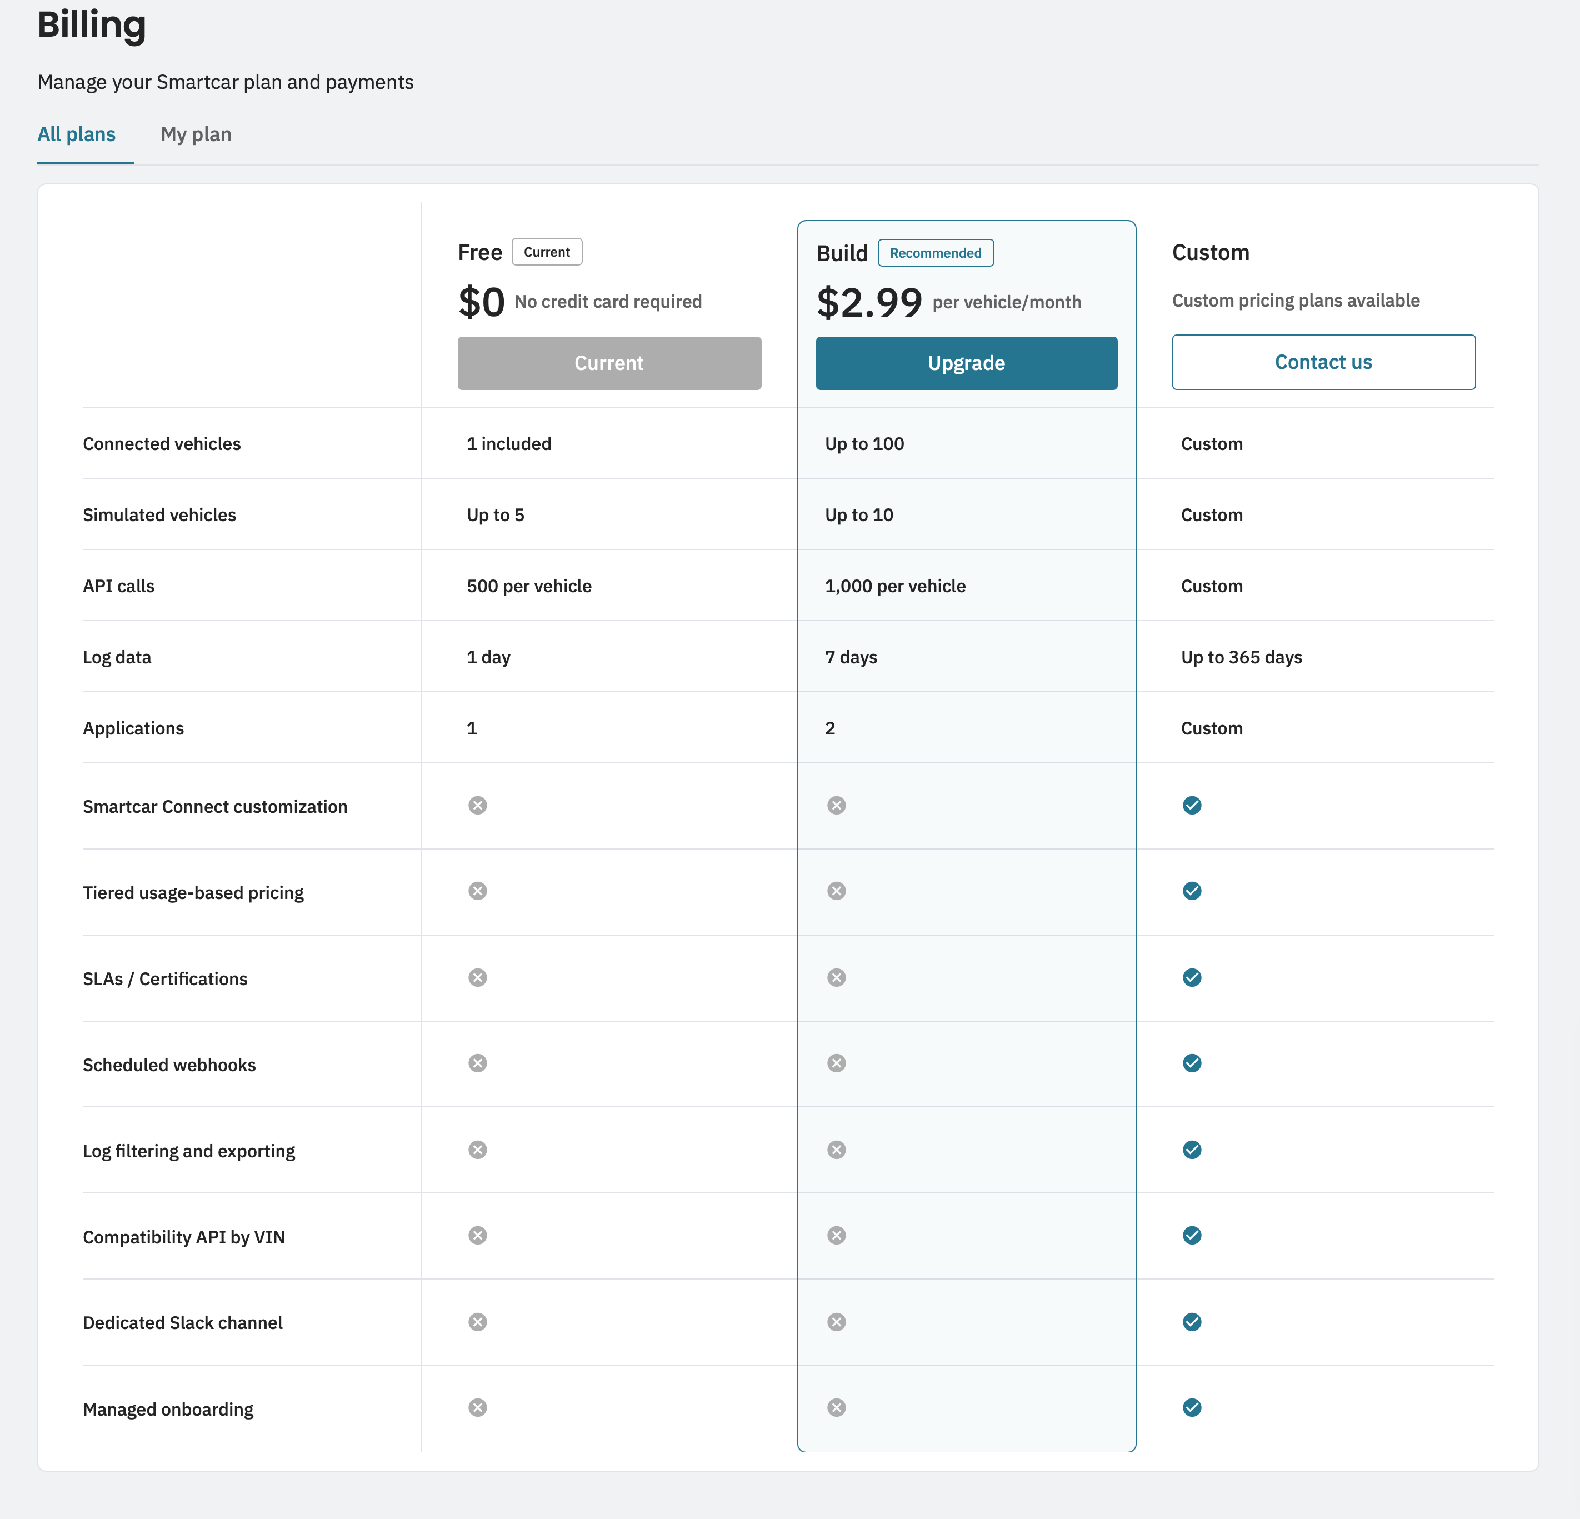Viewport: 1580px width, 1519px height.
Task: Click Build plan X icon for Managed onboarding
Action: pyautogui.click(x=836, y=1408)
